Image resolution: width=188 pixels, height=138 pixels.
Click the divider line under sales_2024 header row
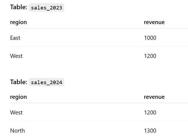99,103
